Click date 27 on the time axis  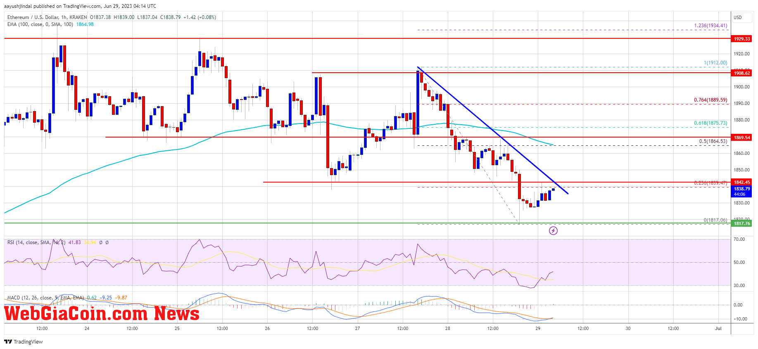[x=357, y=328]
